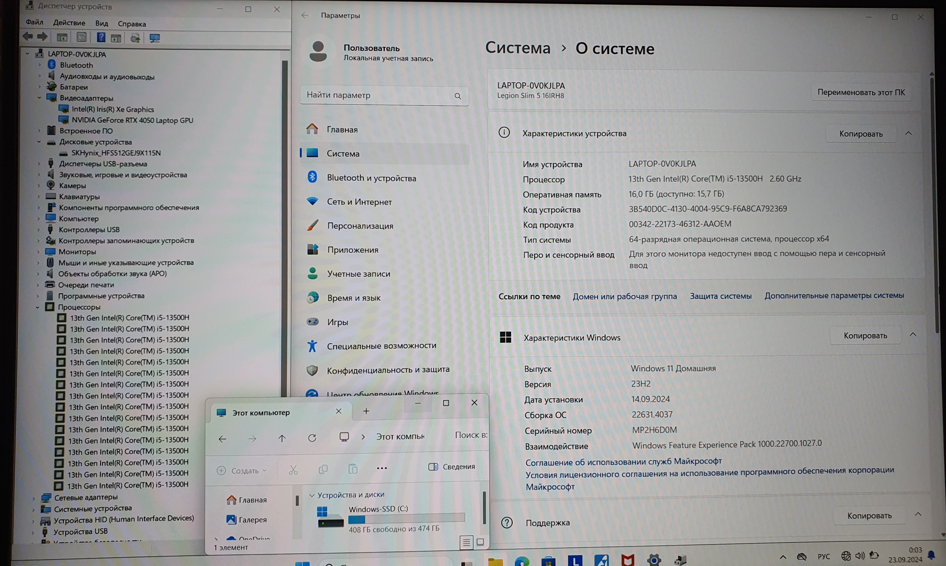946x566 pixels.
Task: Collapse the Процессоры tree node
Action: tap(38, 307)
